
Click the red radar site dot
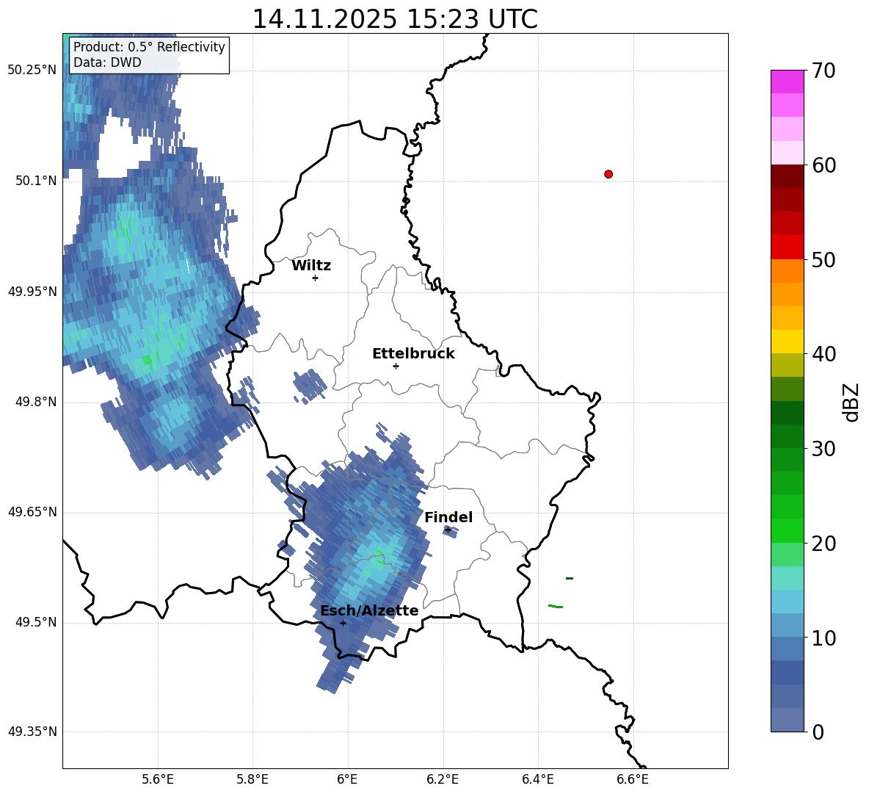coord(608,174)
